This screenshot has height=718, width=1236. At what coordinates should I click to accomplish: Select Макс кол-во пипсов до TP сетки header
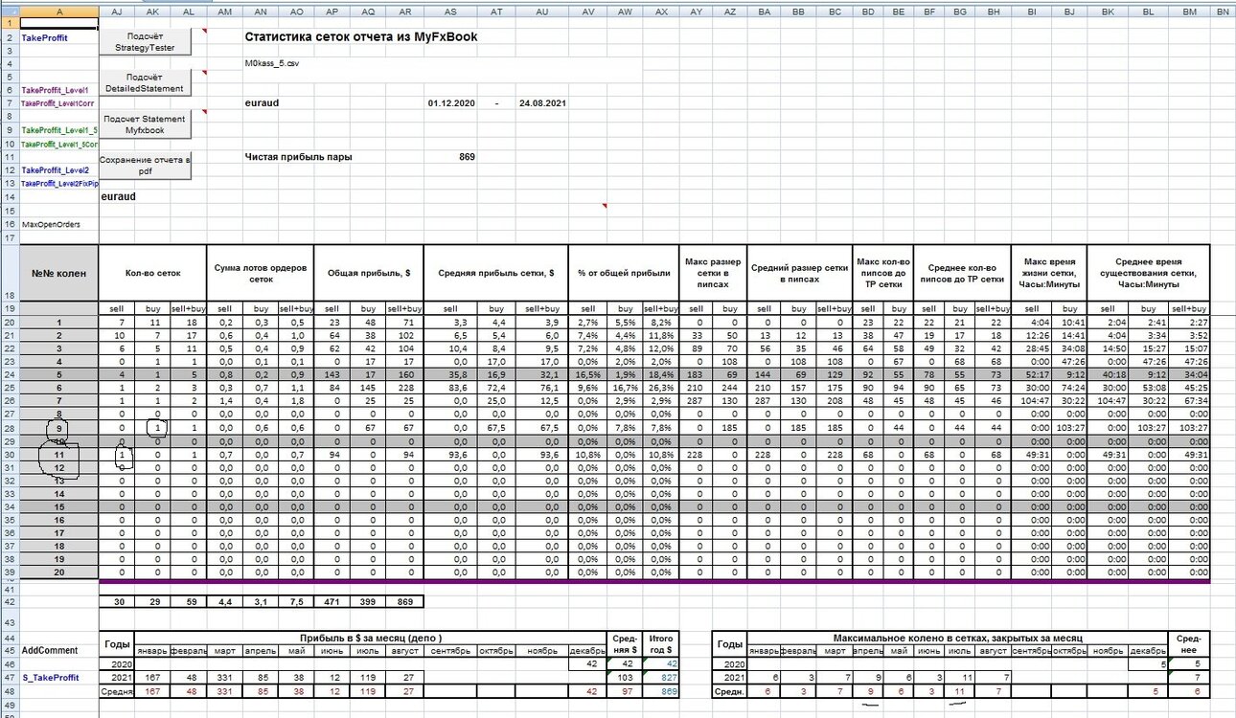[882, 273]
